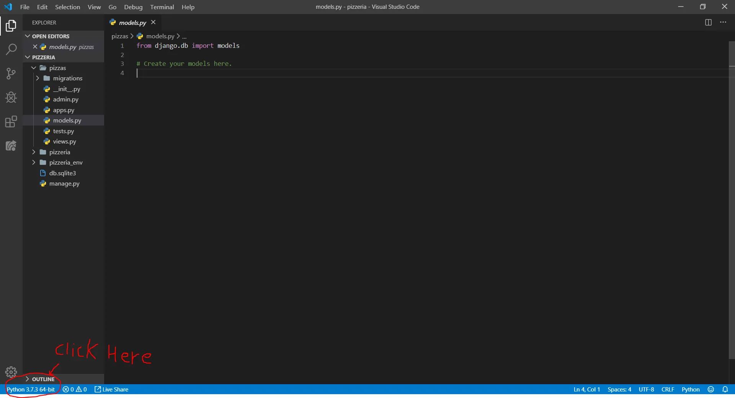Screen dimensions: 735x398
Task: Open the Debug view in activity bar
Action: (x=11, y=98)
